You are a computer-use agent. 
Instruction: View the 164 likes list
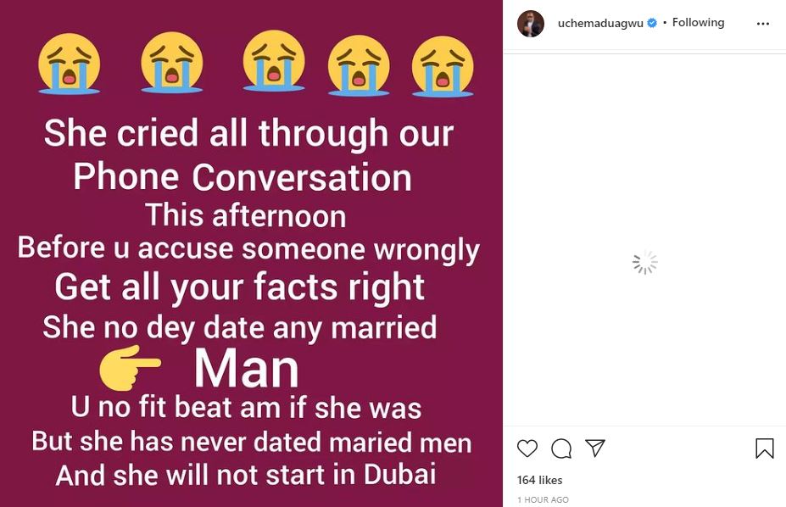pos(538,480)
